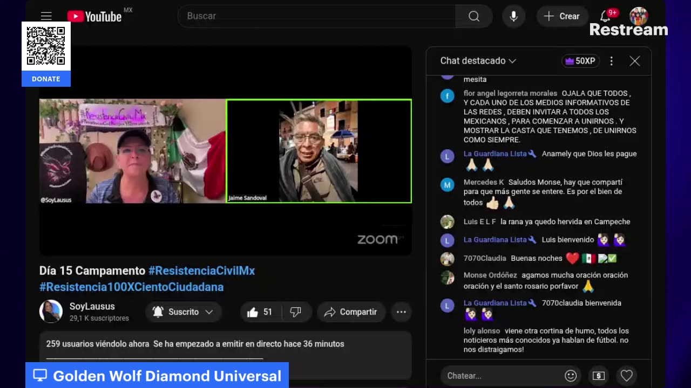This screenshot has height=388, width=691.
Task: Expand the Chat destacado dropdown
Action: coord(478,61)
